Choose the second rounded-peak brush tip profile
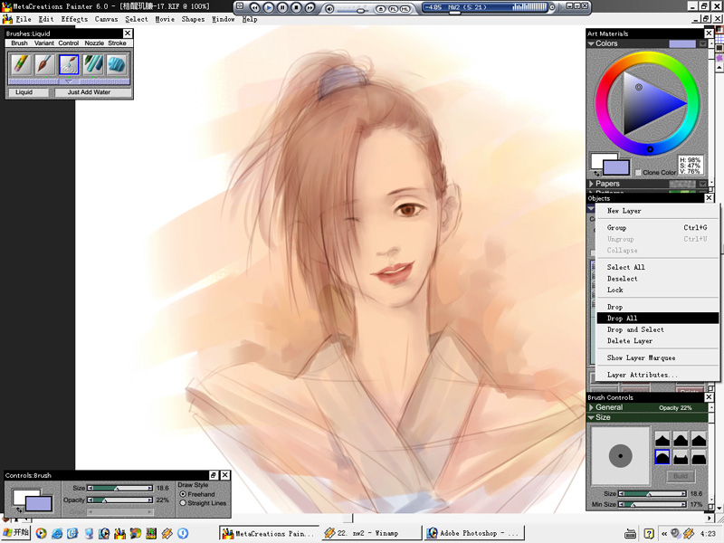Screen dimensions: 724x543 coord(681,439)
